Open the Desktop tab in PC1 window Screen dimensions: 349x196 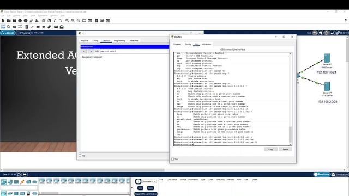106,41
